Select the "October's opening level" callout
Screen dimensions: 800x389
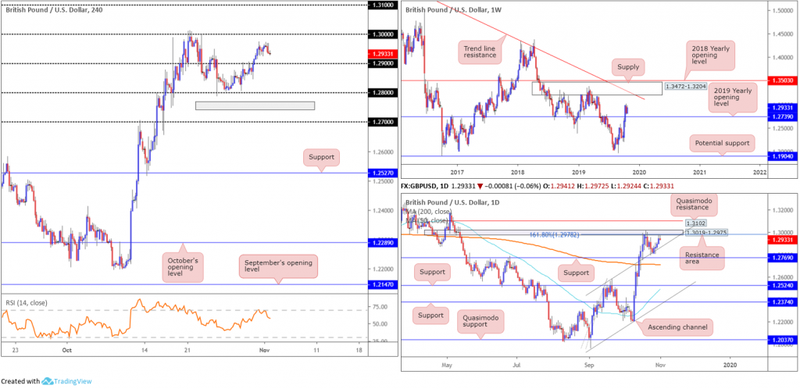click(184, 267)
